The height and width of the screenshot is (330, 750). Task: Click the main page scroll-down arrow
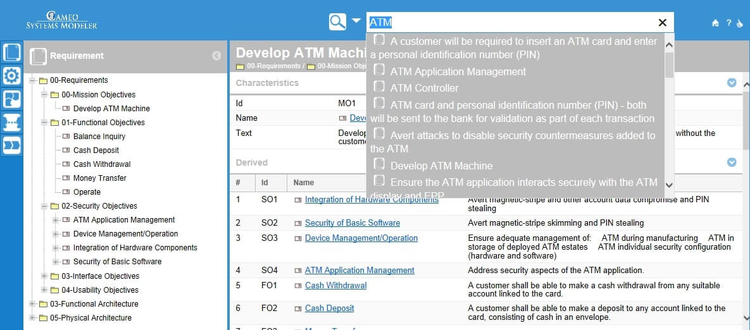[746, 317]
